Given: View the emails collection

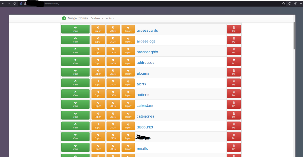Looking at the screenshot, I should click(75, 147).
